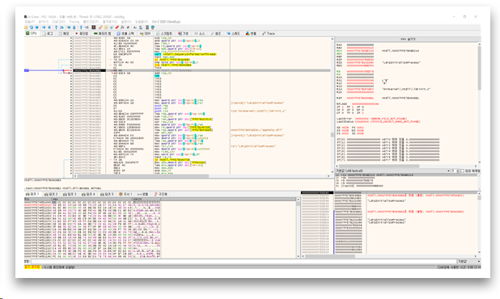Click the disassembly pane vertical scrollbar
This screenshot has width=500, height=299.
332,105
